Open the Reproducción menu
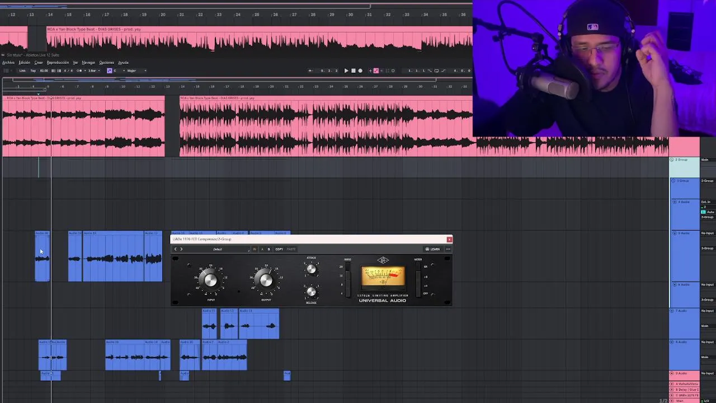This screenshot has width=716, height=403. pos(58,62)
